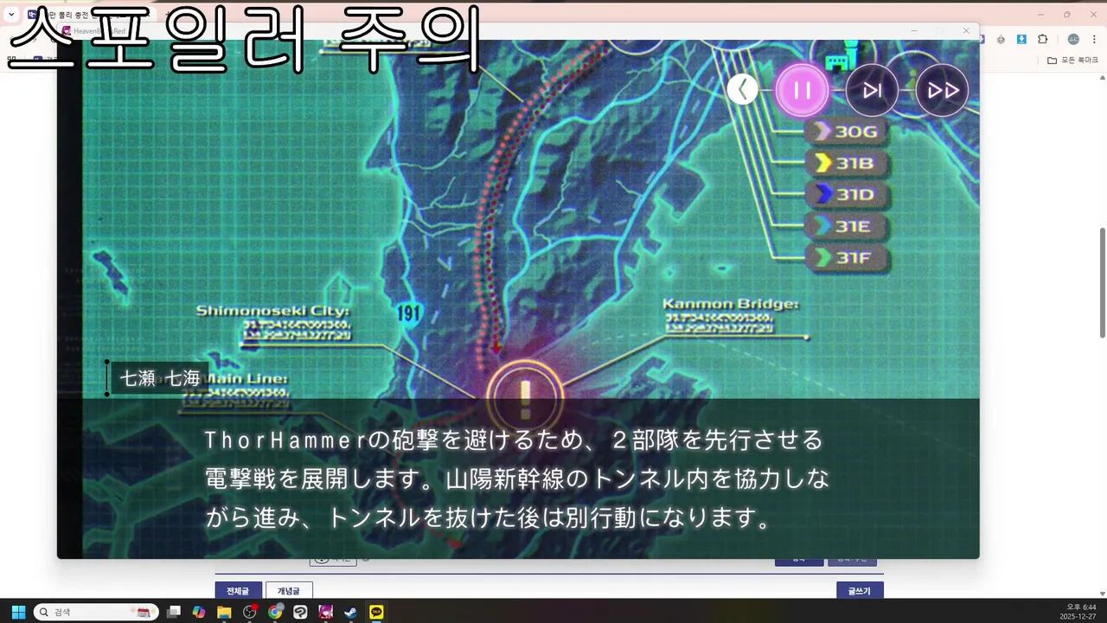
Task: Click the browser page vertical scrollbar
Action: pos(1102,283)
